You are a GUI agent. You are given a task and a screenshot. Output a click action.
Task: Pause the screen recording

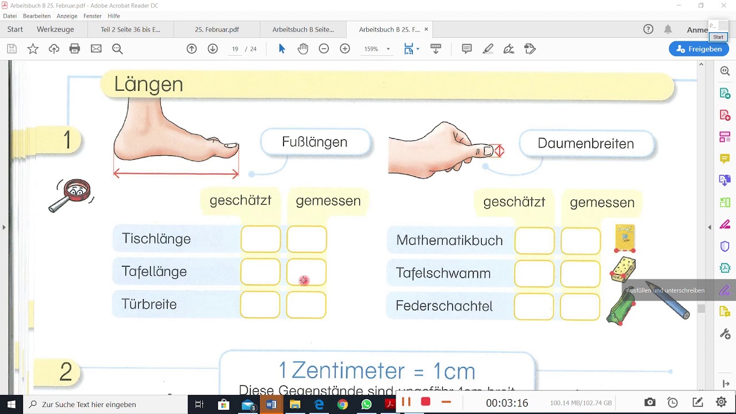406,402
